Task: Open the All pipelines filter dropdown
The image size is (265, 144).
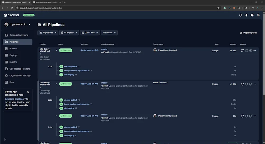Action: tap(48, 33)
